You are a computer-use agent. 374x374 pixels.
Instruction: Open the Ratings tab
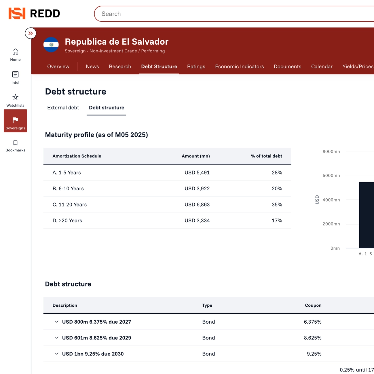[x=196, y=67]
